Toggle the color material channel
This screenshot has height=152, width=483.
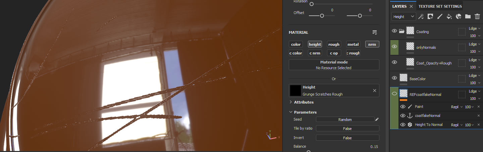tap(296, 44)
